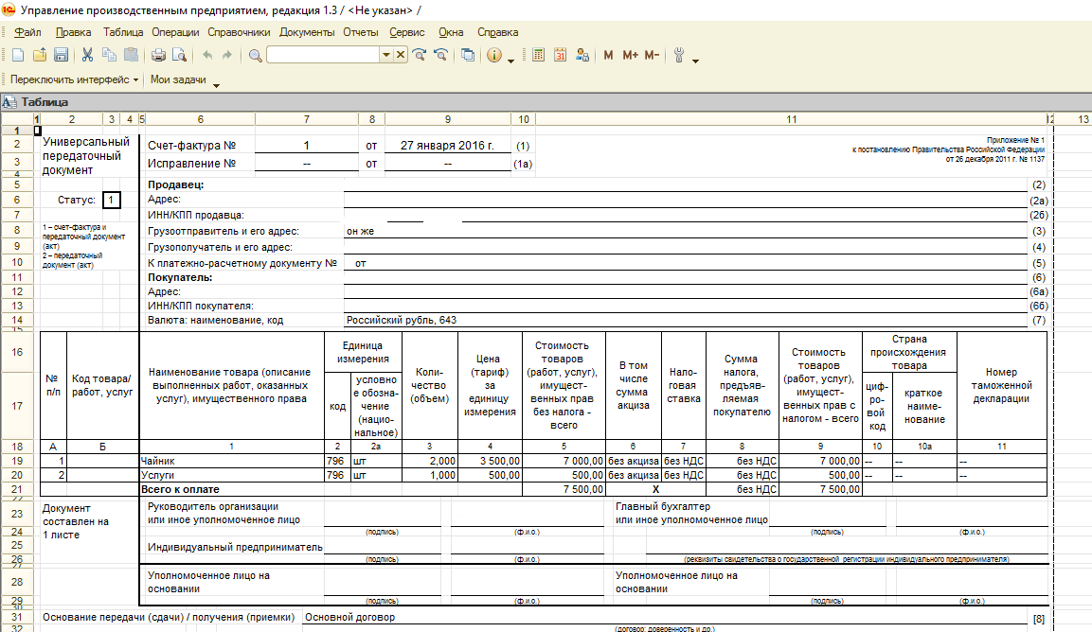Click the Find previous icon
The height and width of the screenshot is (632, 1092).
click(x=440, y=55)
